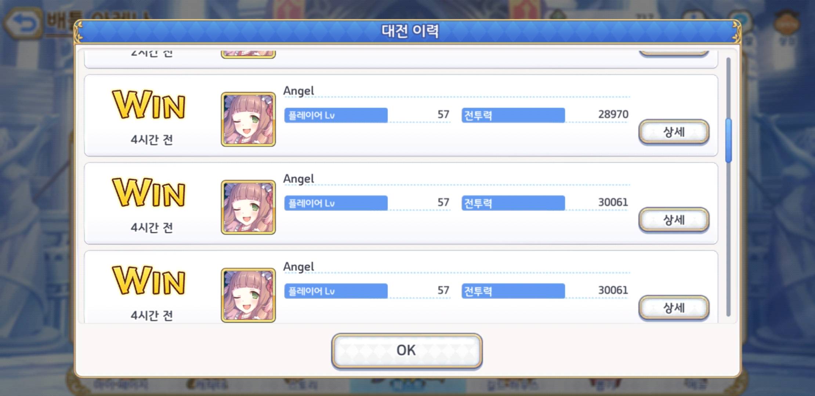Tap the partially visible 상세 button at the top

click(x=674, y=53)
